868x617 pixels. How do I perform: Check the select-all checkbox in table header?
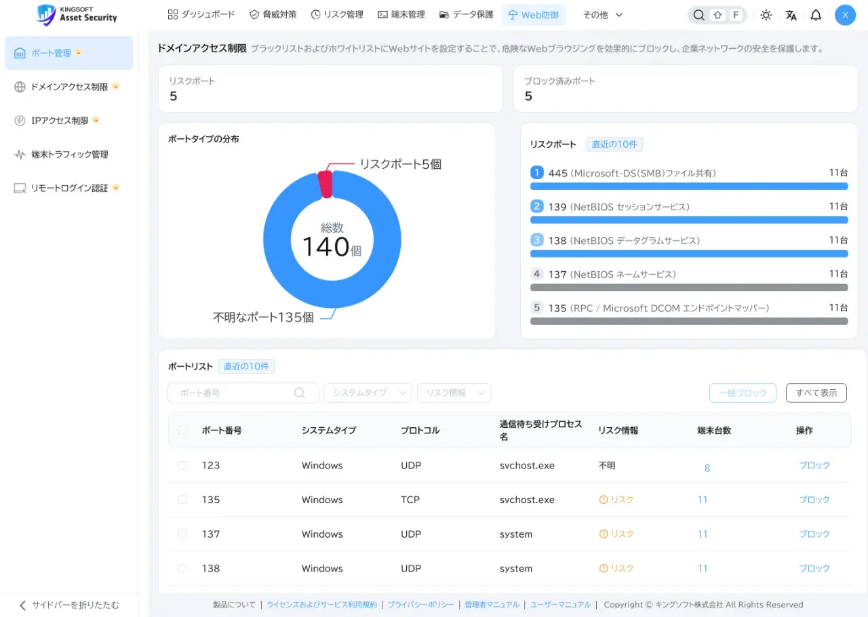coord(182,431)
